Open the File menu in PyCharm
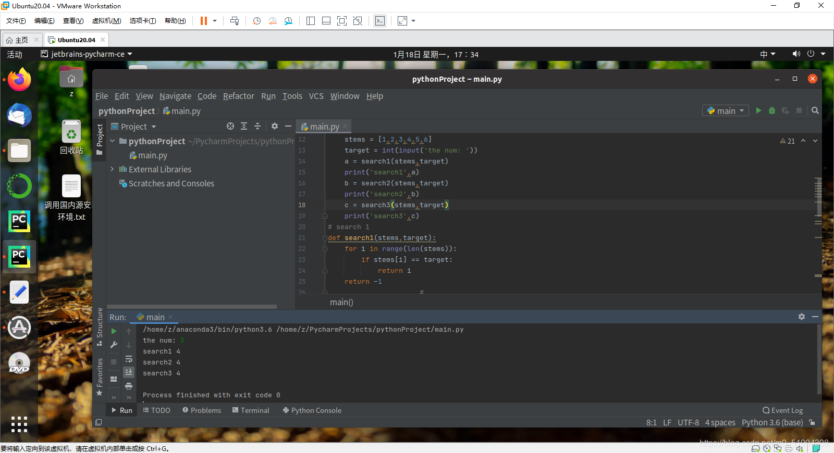Image resolution: width=834 pixels, height=453 pixels. (102, 96)
